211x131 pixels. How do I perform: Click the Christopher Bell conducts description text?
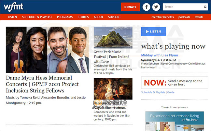click(113, 69)
